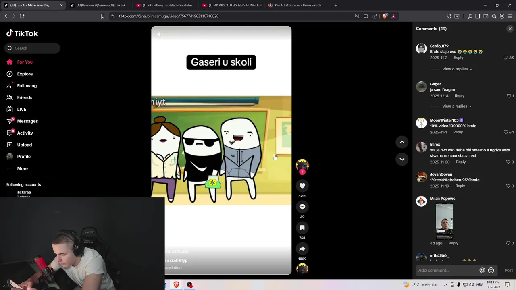The height and width of the screenshot is (290, 516).
Task: Open a new browser tab
Action: click(336, 5)
